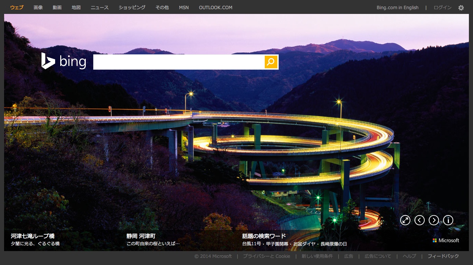Click inside the Bing search box
This screenshot has width=473, height=265.
pos(179,62)
